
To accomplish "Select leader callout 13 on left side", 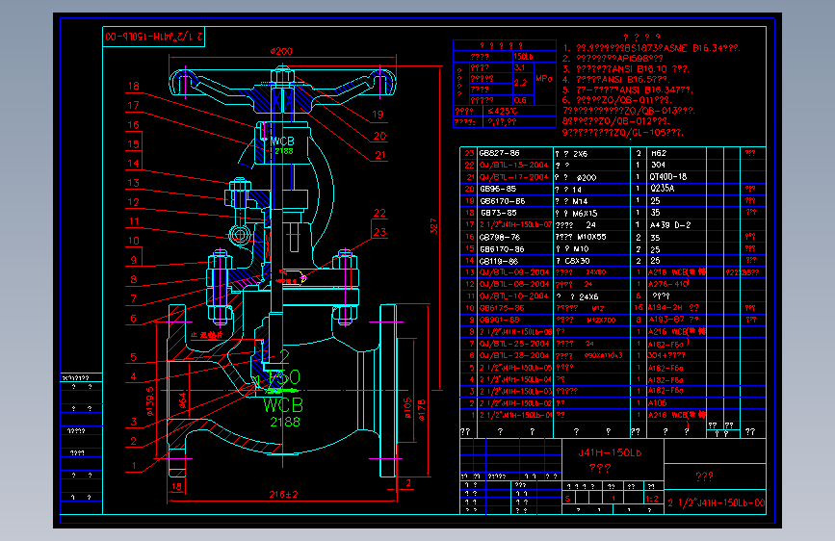I will pyautogui.click(x=133, y=183).
